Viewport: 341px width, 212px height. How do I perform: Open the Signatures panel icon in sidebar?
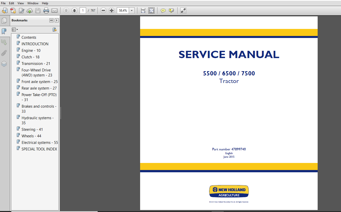(x=4, y=42)
